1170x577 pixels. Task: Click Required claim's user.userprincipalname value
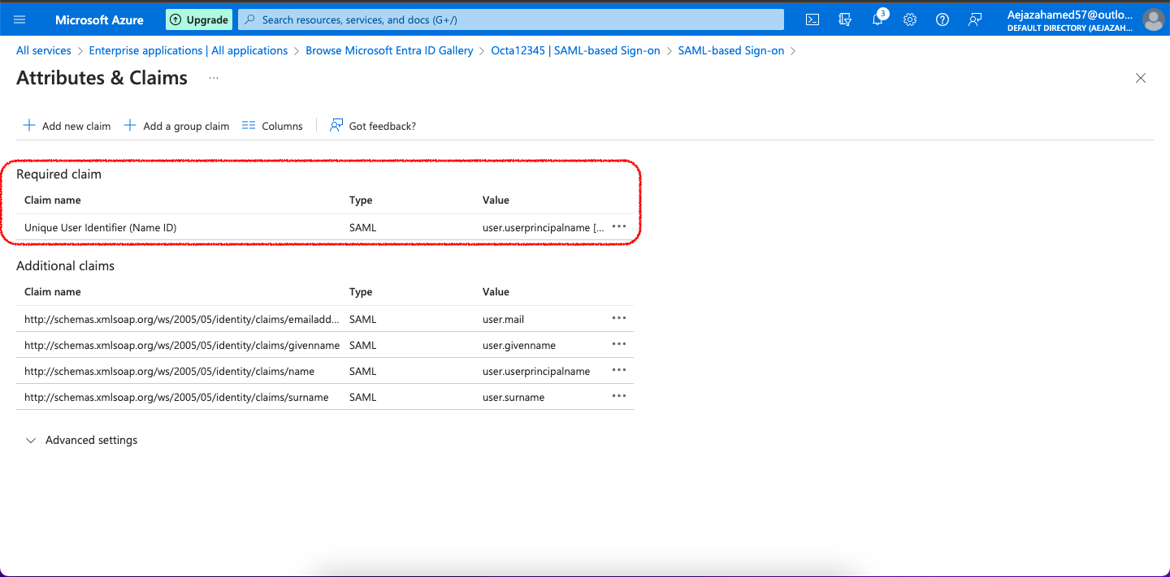543,228
